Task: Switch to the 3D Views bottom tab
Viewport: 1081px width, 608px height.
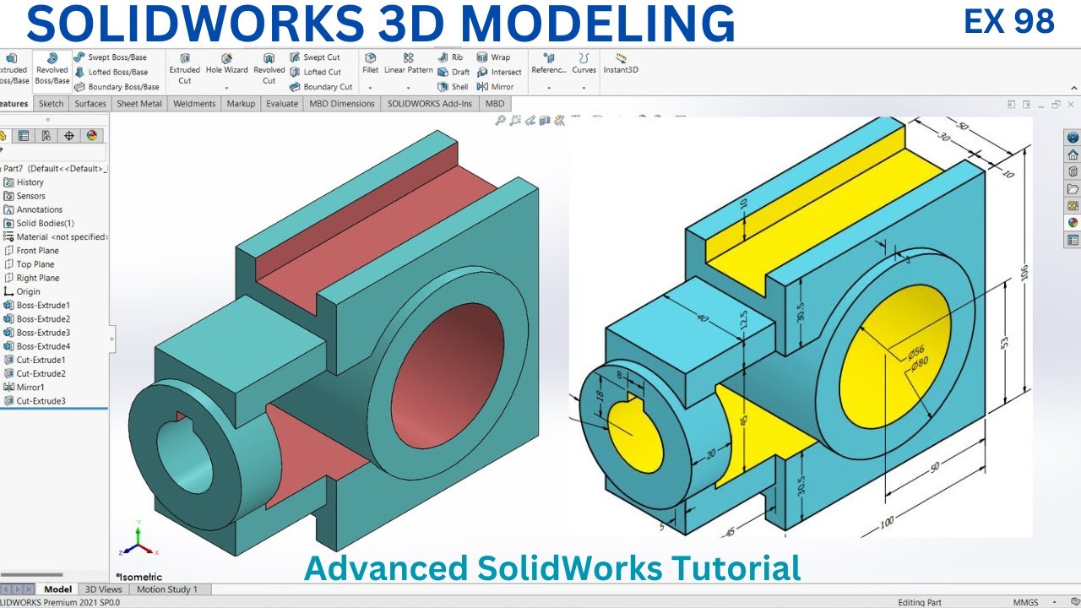Action: 104,589
